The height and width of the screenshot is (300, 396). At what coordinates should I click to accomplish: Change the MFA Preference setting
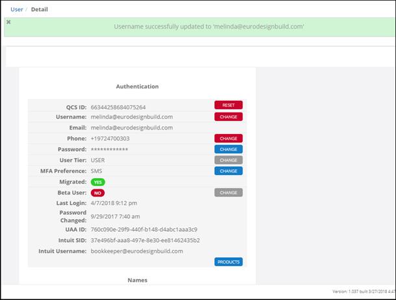tap(228, 171)
